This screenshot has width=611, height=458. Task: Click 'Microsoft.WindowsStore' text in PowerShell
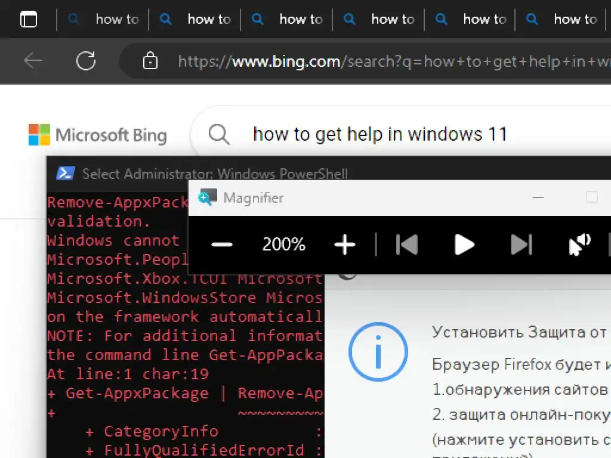click(x=152, y=298)
